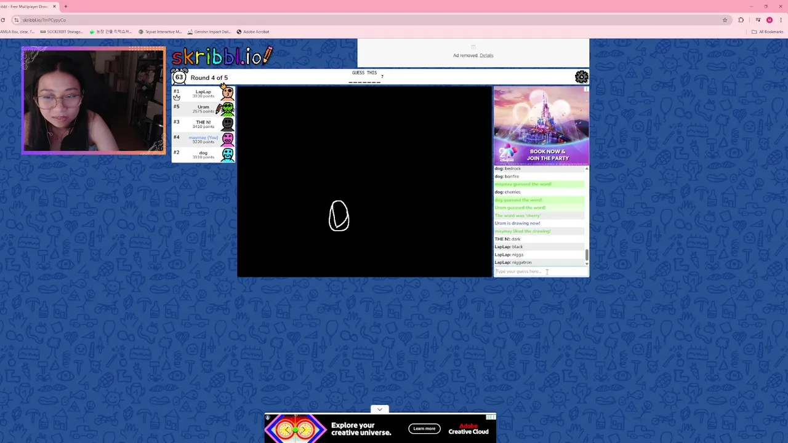Bookmark this page with the star icon
This screenshot has height=443, width=788.
click(x=725, y=20)
